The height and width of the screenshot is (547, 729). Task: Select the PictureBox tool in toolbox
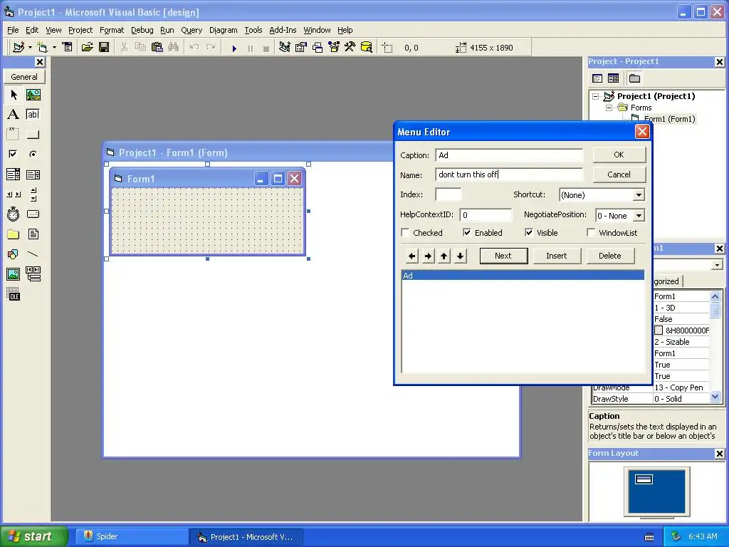[33, 95]
